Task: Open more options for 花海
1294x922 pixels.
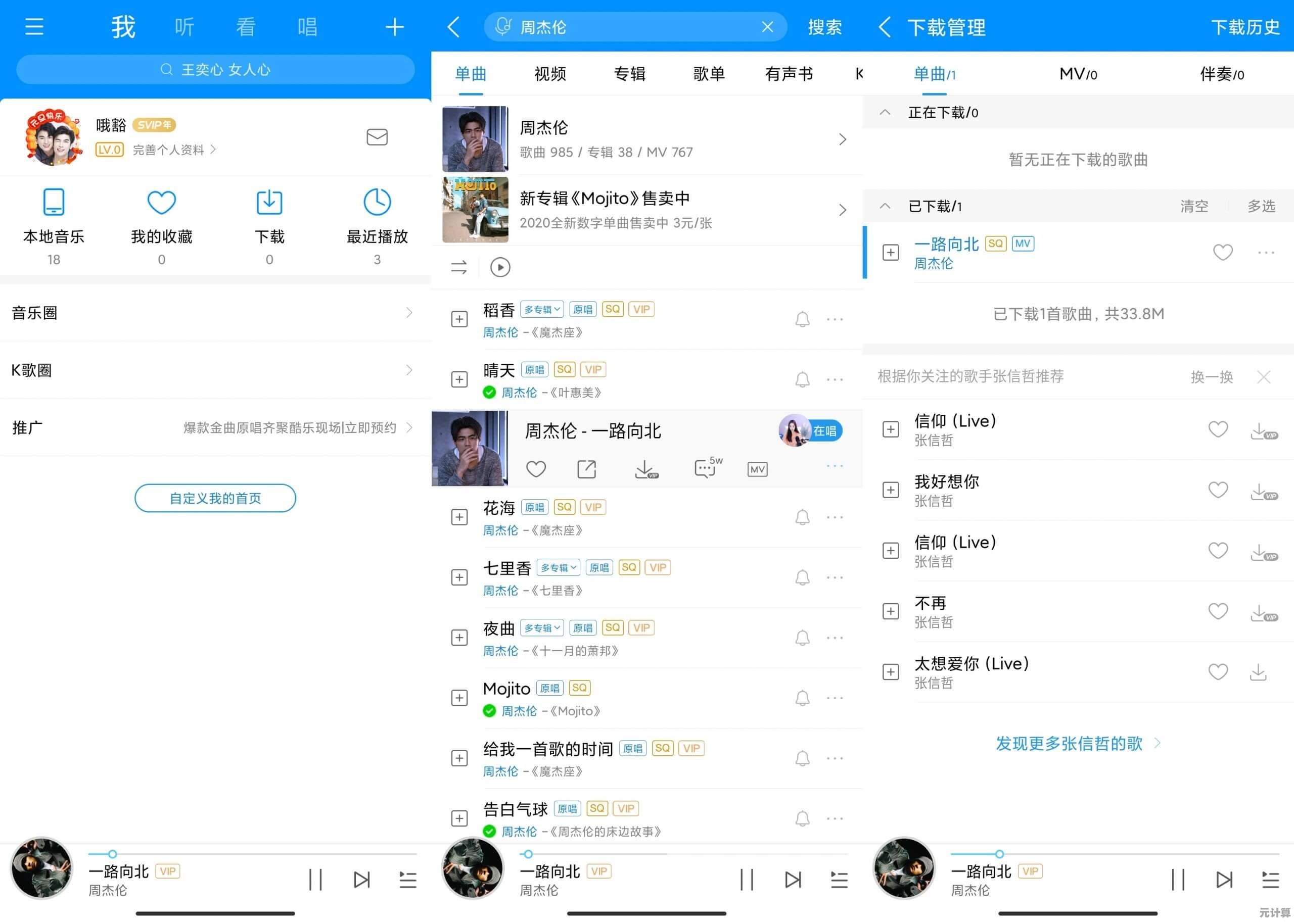Action: pos(835,517)
